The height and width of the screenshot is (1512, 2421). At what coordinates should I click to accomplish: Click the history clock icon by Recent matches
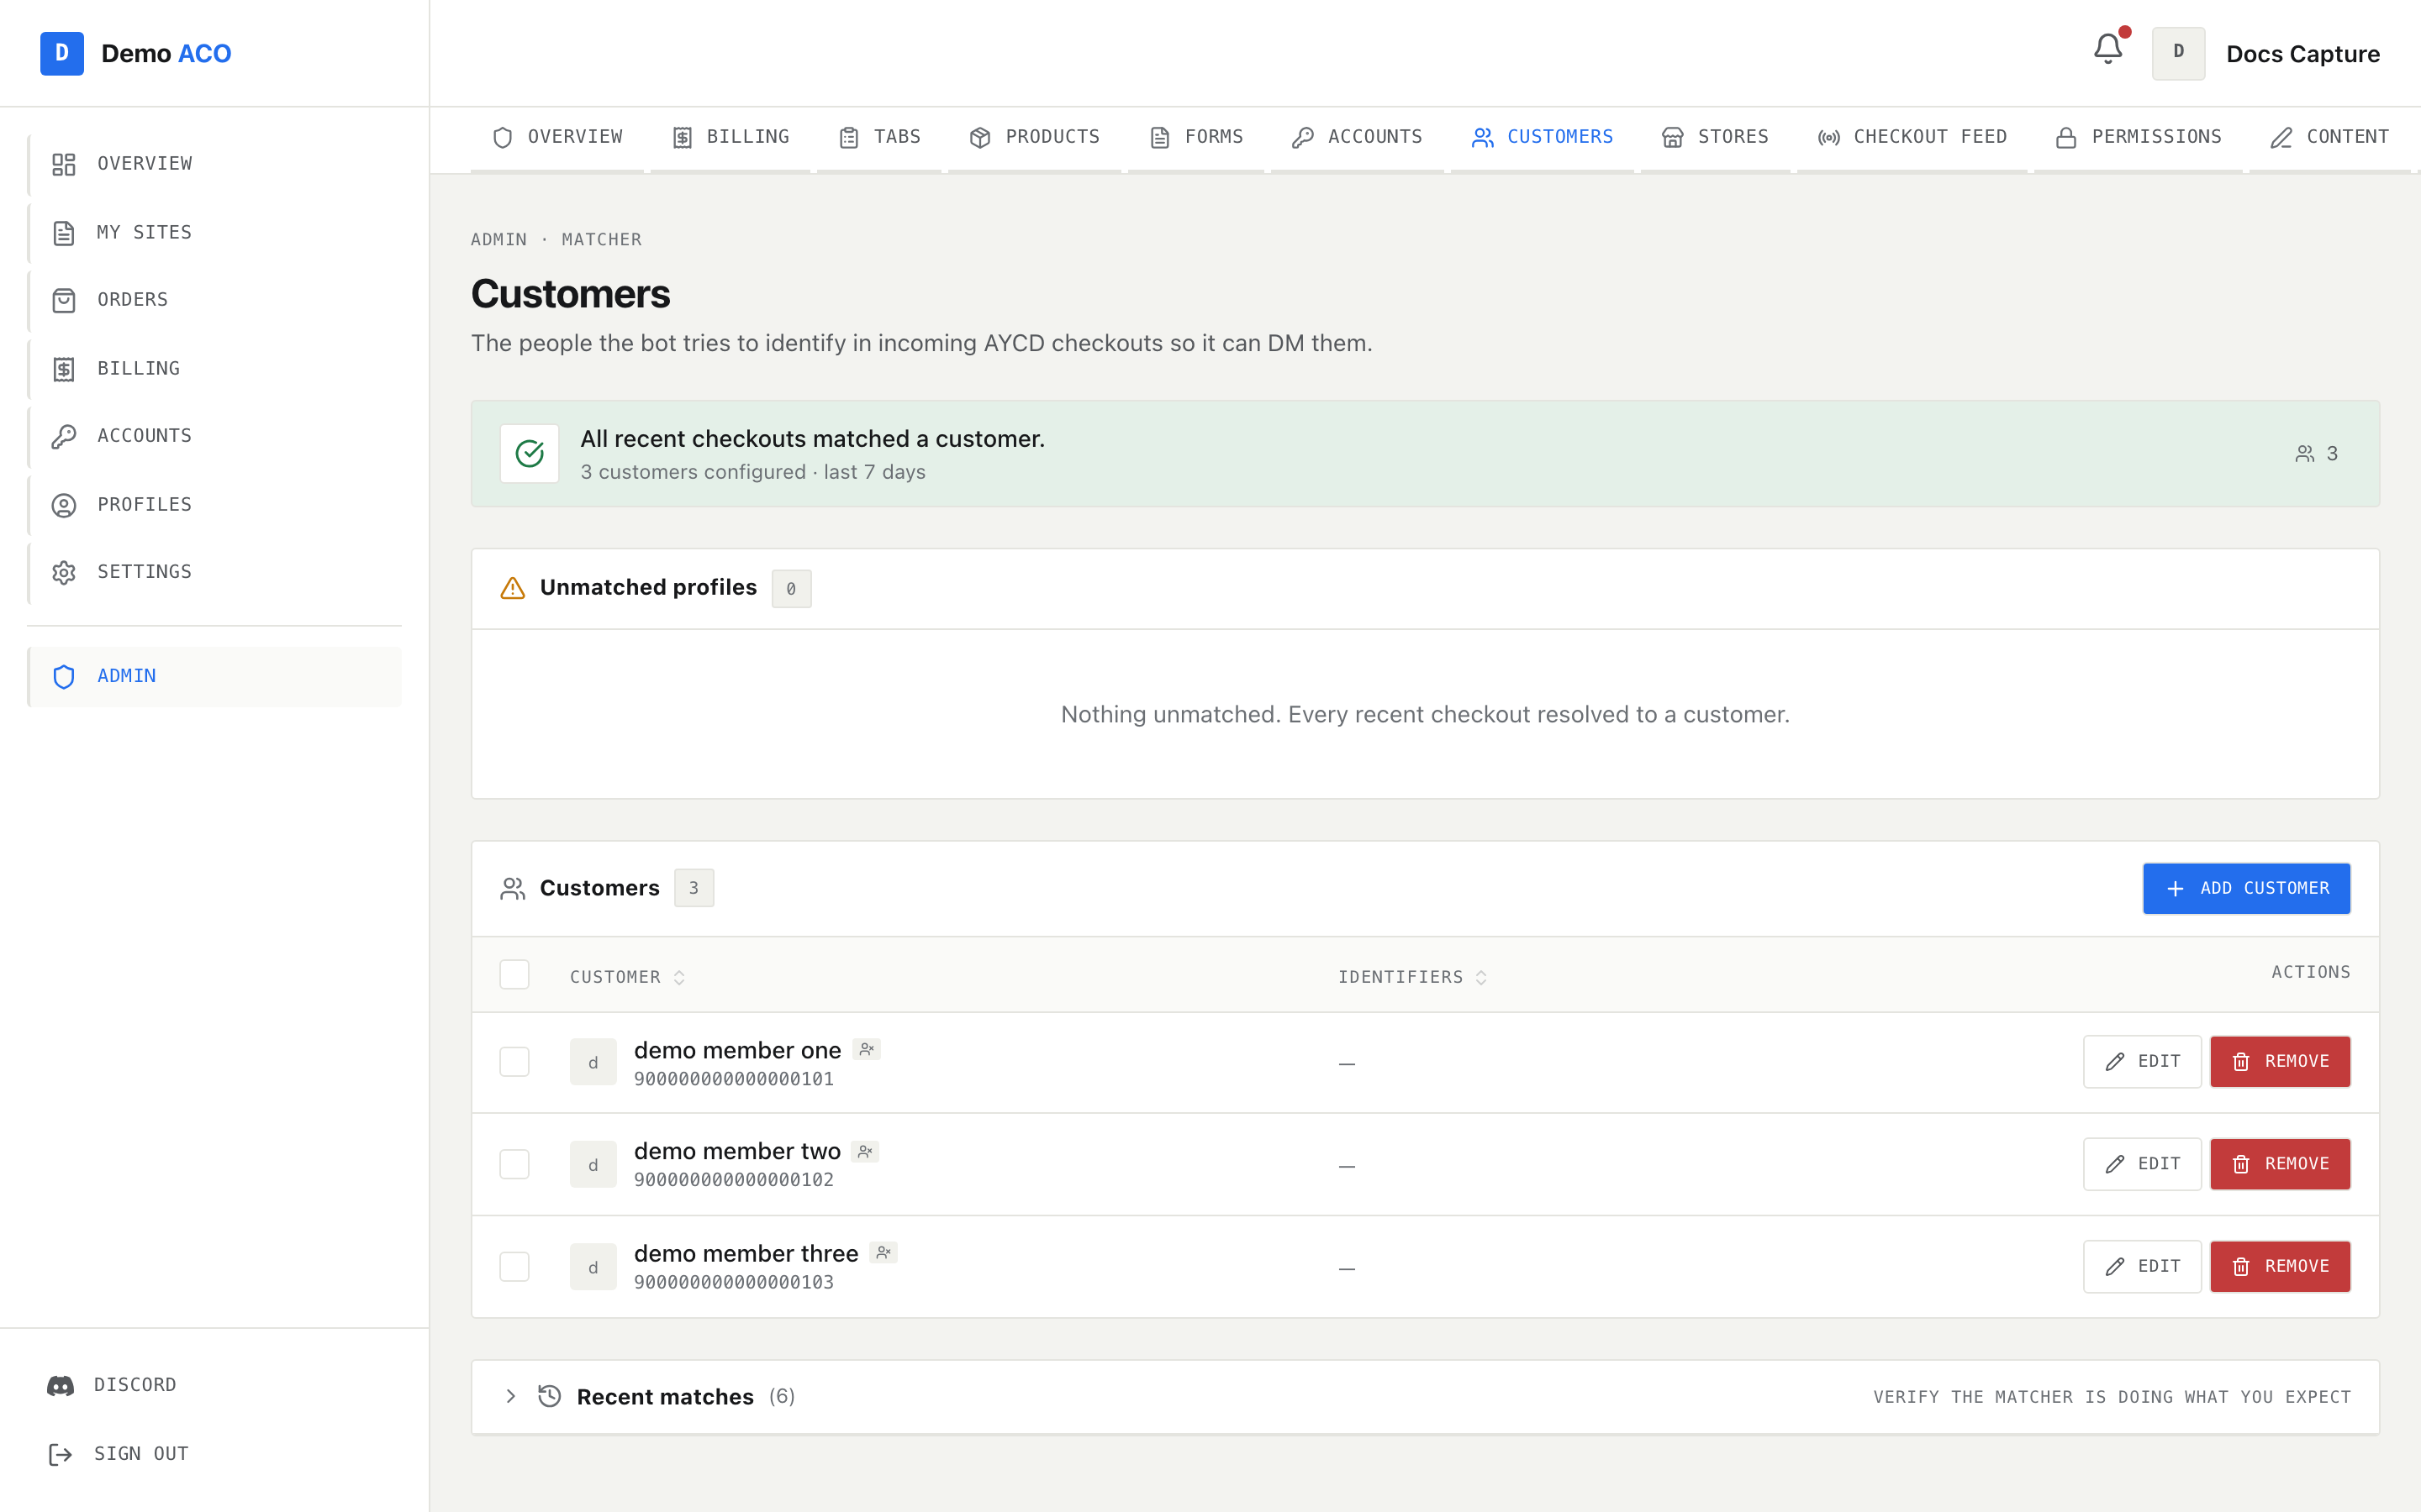549,1396
